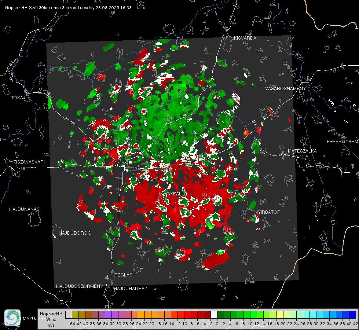This screenshot has width=359, height=330.
Task: Click the HAJDÚBÖSZÖRMÉNY town label
Action: click(80, 286)
